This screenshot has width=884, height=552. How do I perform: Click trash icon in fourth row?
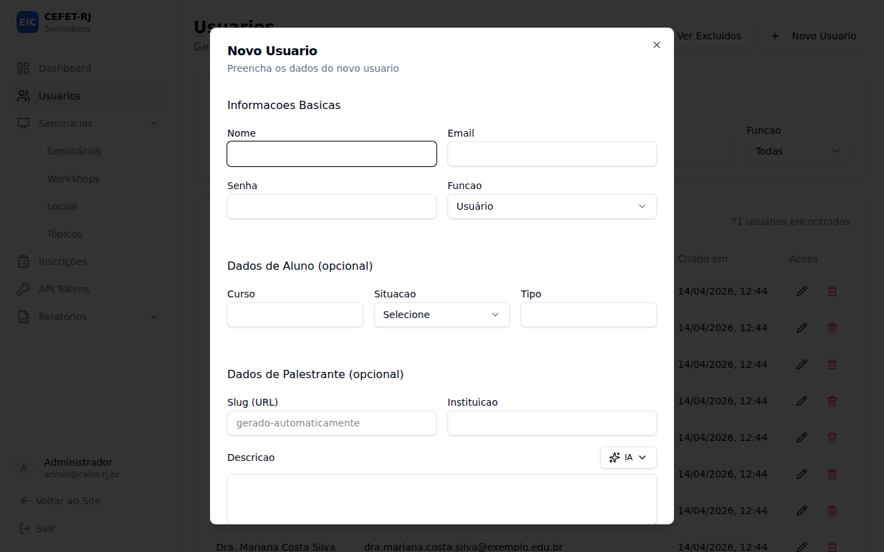(832, 401)
